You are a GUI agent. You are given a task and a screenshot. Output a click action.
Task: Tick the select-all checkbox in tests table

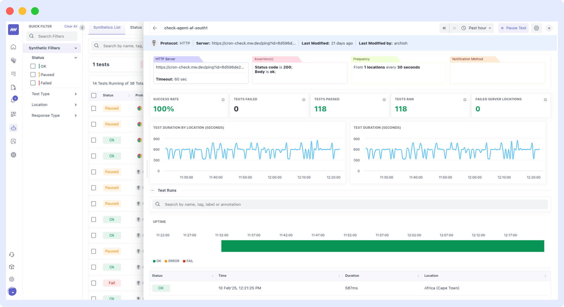tap(94, 96)
